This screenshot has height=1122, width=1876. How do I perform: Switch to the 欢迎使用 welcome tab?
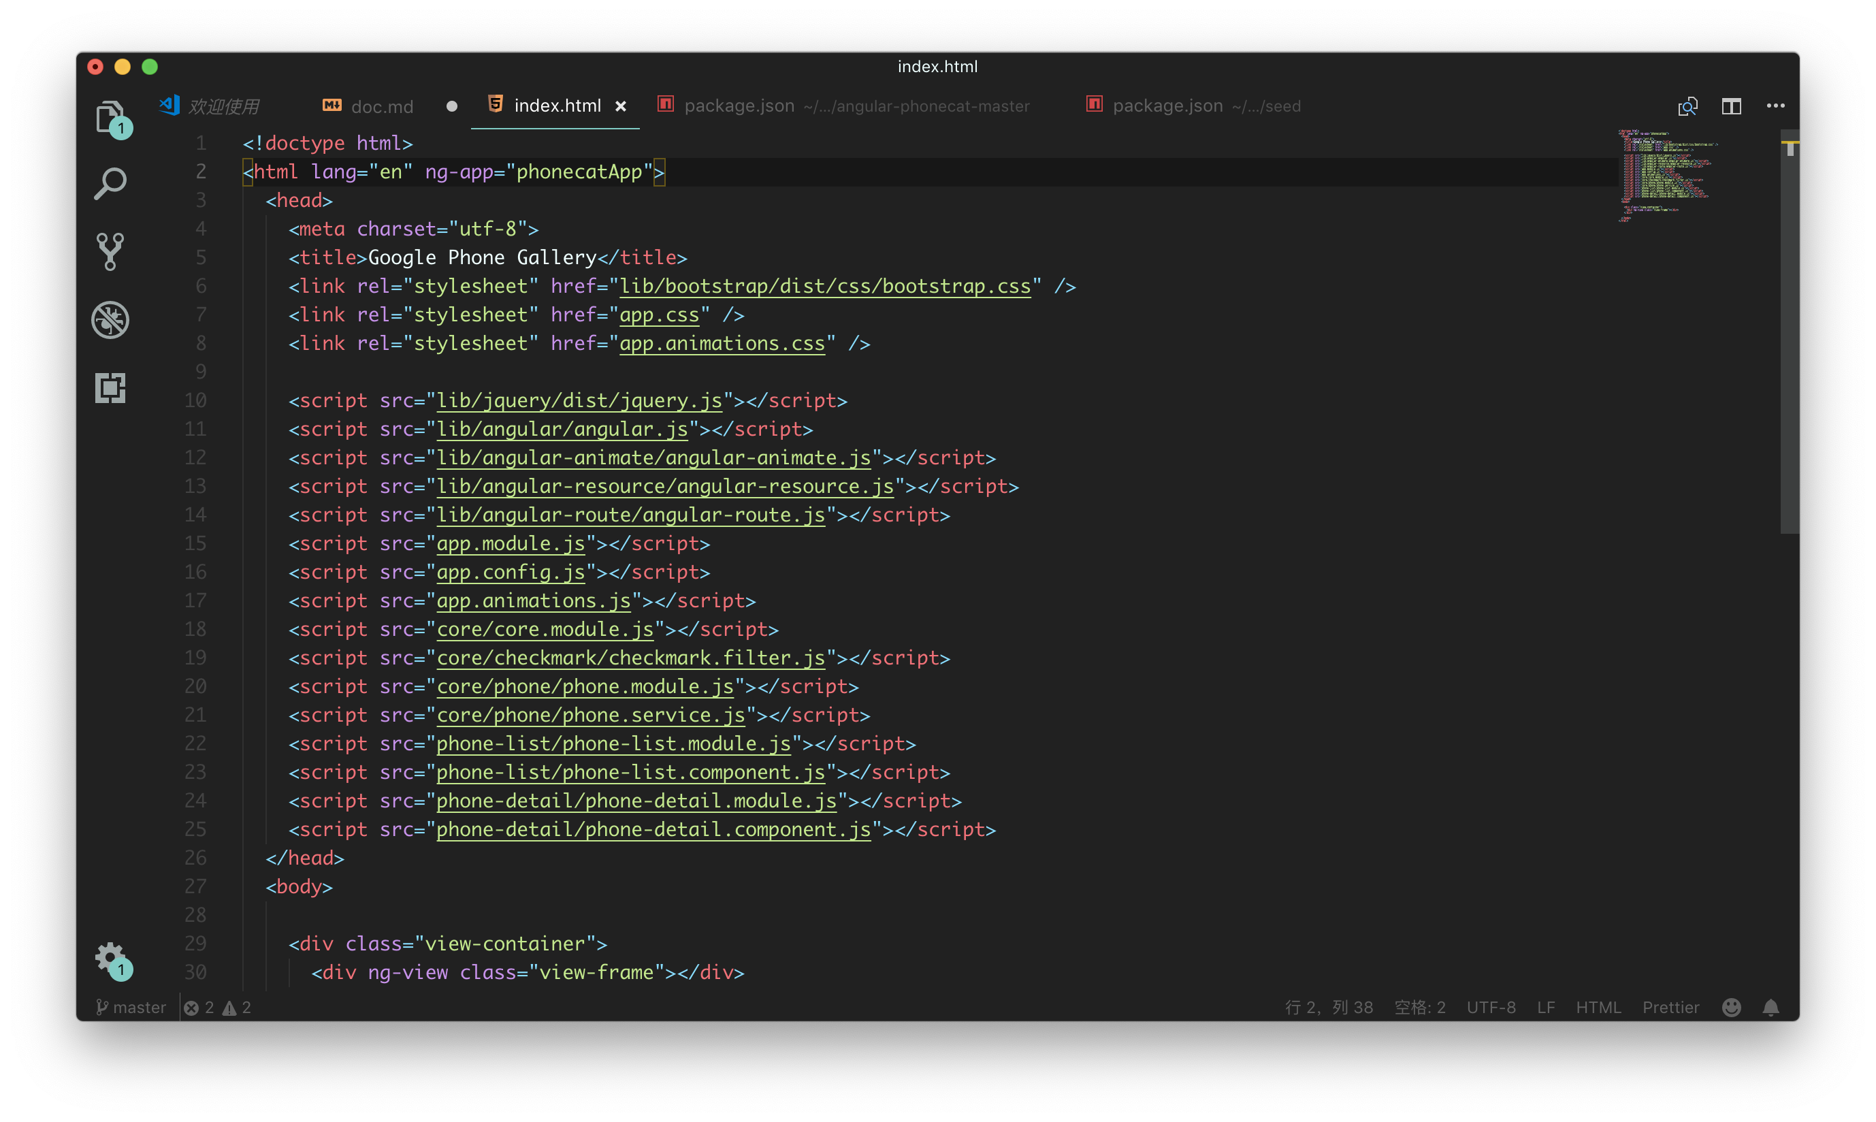210,106
